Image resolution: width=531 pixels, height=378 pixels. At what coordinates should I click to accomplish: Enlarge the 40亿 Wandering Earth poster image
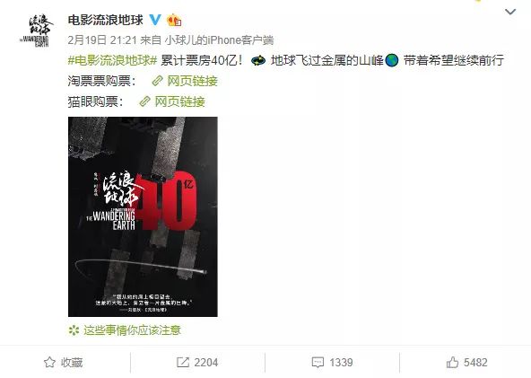pyautogui.click(x=143, y=216)
